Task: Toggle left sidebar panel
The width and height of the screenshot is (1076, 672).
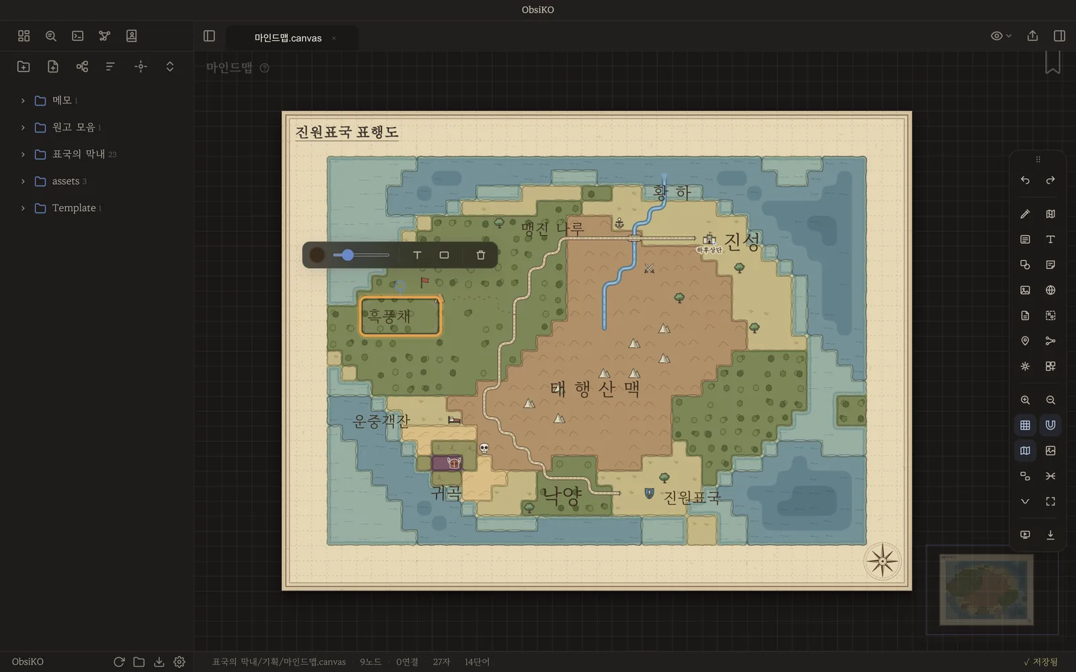Action: 209,36
